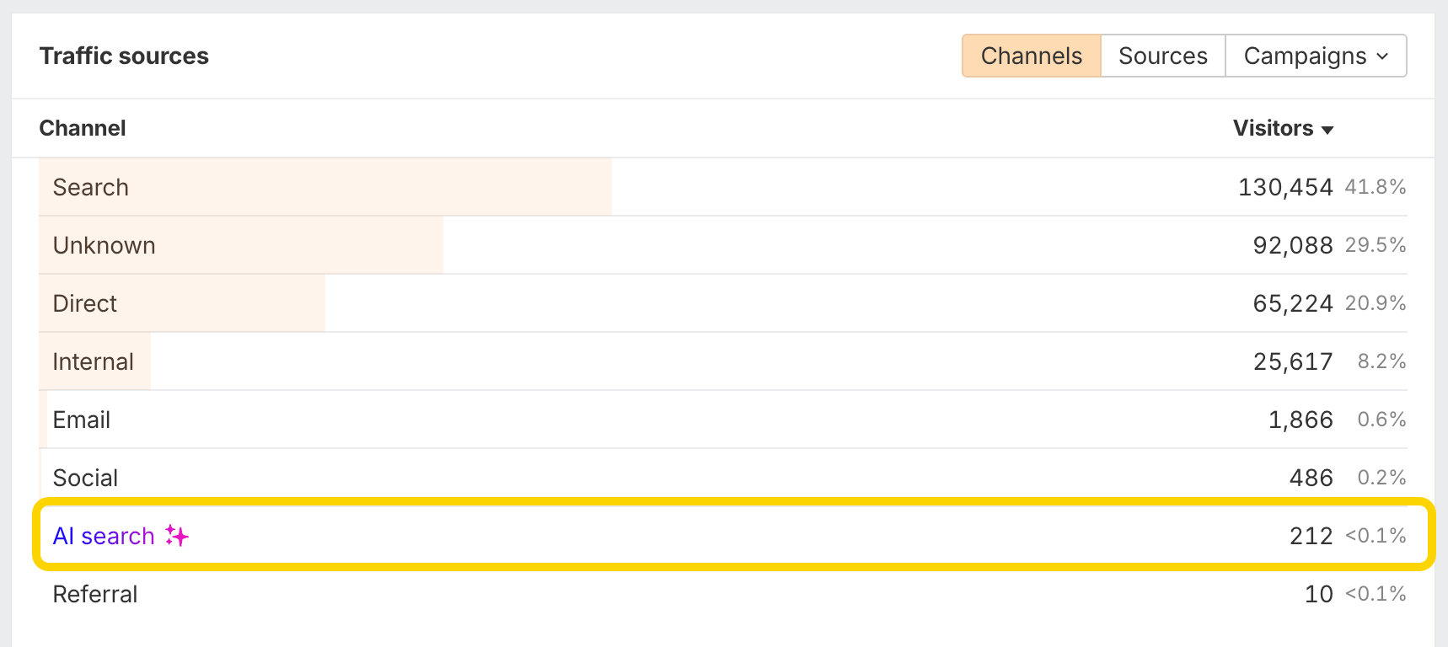
Task: Click the Channel column header
Action: click(82, 128)
